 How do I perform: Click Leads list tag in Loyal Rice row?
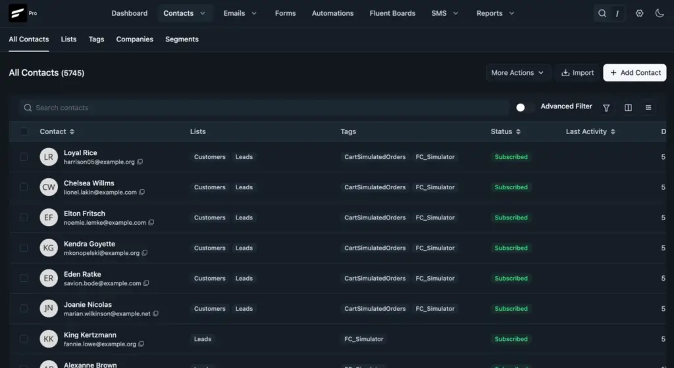pyautogui.click(x=244, y=157)
